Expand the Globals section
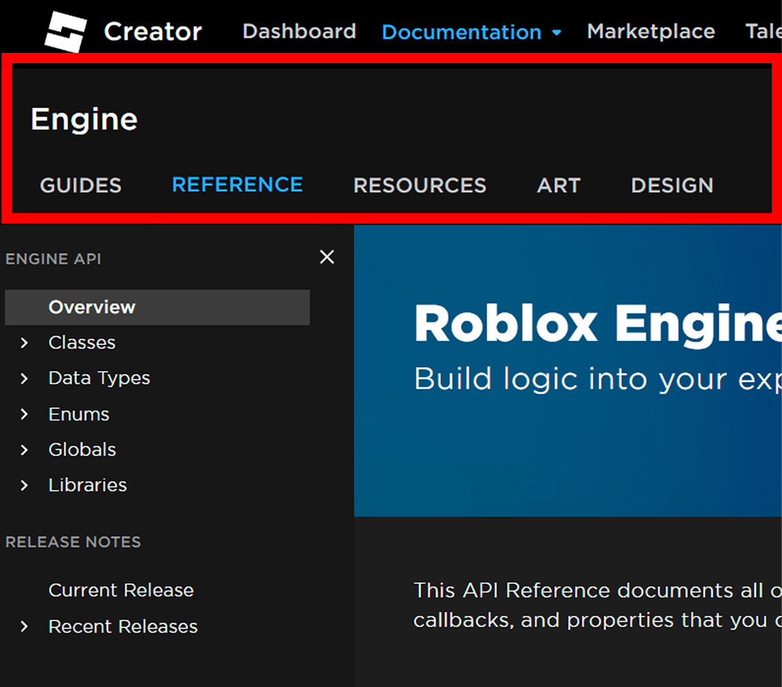 [x=82, y=449]
